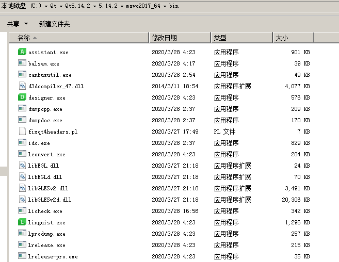Click the libGLESv2d.dll file icon
Screen dimensions: 339x262
tap(22, 200)
